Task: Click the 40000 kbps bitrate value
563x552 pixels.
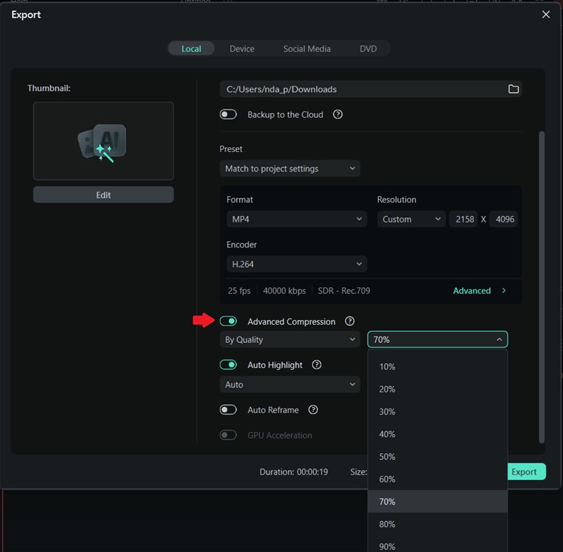Action: pyautogui.click(x=285, y=291)
